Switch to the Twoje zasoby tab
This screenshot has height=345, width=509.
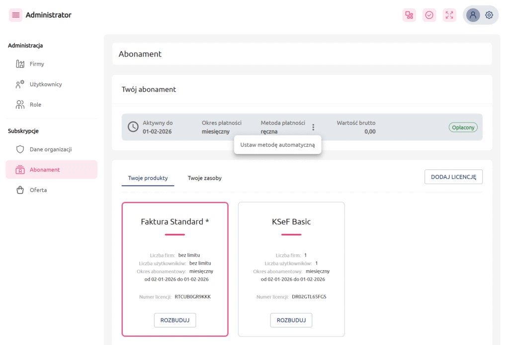[204, 178]
